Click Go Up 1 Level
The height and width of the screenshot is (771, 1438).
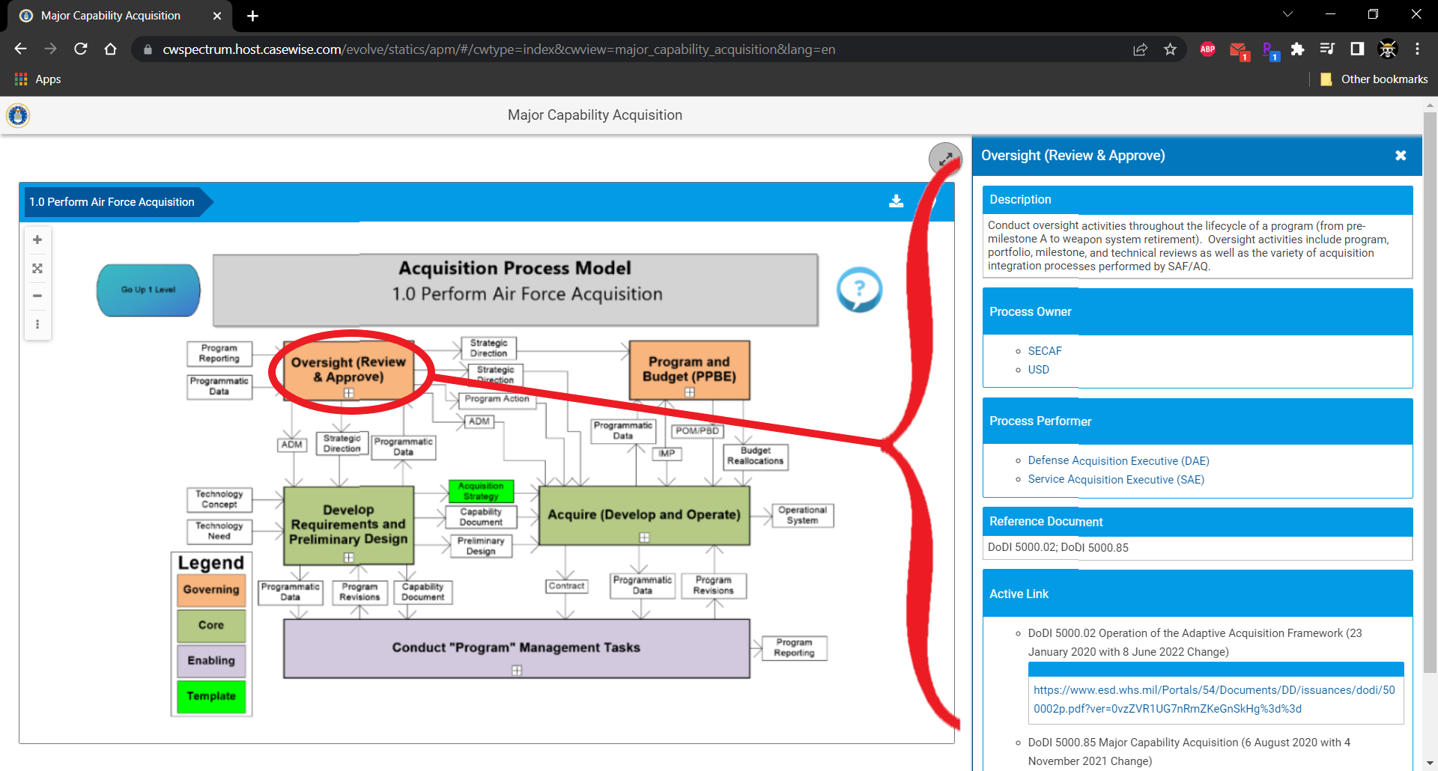click(x=148, y=290)
